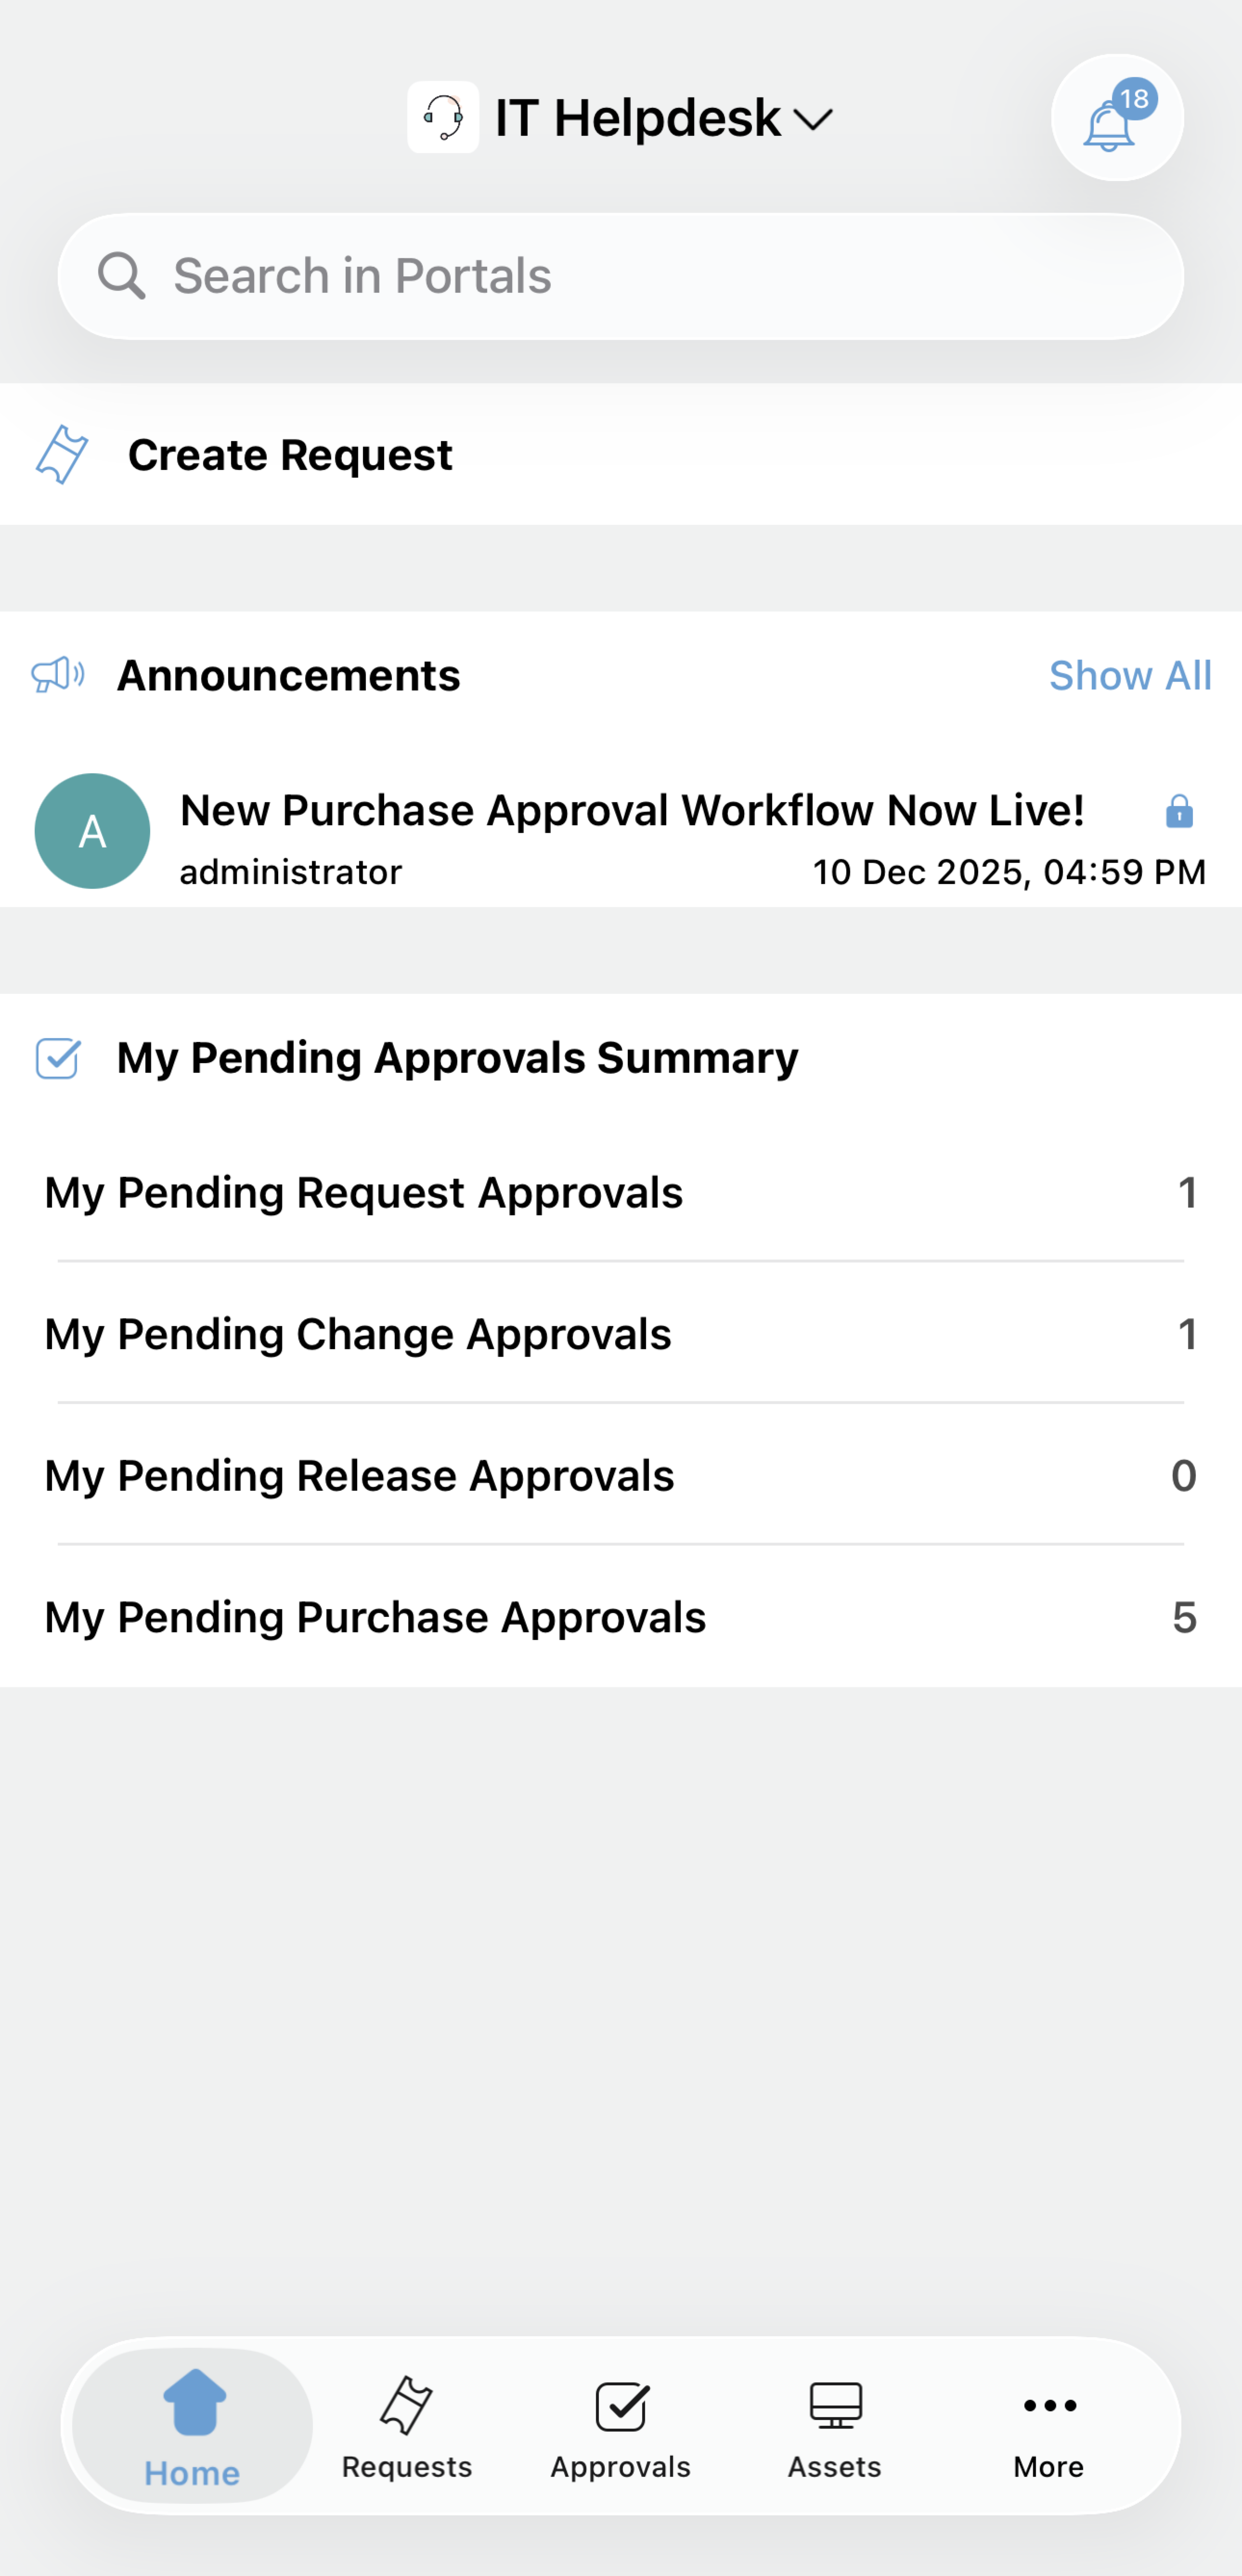Screen dimensions: 1242x2576
Task: Tap the IT Helpdesk headset logo
Action: coord(443,118)
